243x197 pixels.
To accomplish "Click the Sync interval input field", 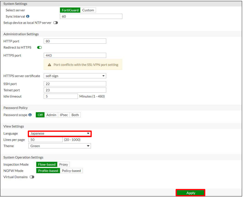I will [91, 16].
